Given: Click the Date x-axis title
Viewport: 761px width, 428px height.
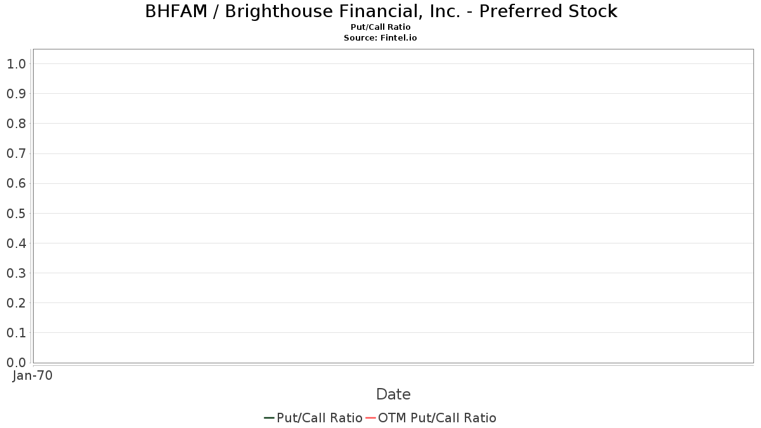Looking at the screenshot, I should pos(393,394).
